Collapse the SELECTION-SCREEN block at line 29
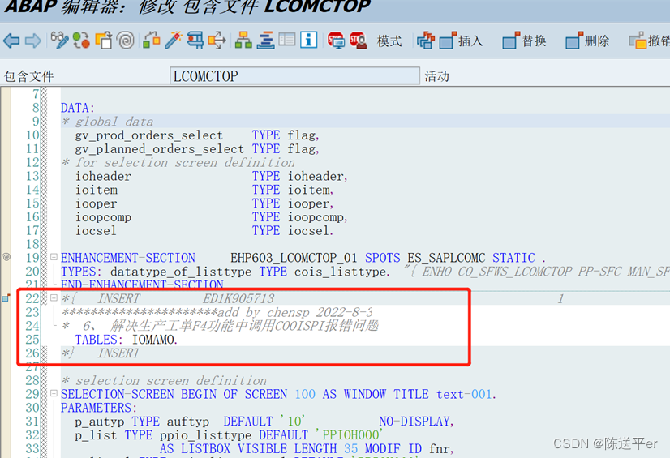 (54, 393)
